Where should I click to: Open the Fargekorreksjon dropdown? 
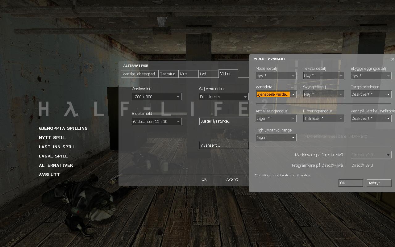pos(371,94)
